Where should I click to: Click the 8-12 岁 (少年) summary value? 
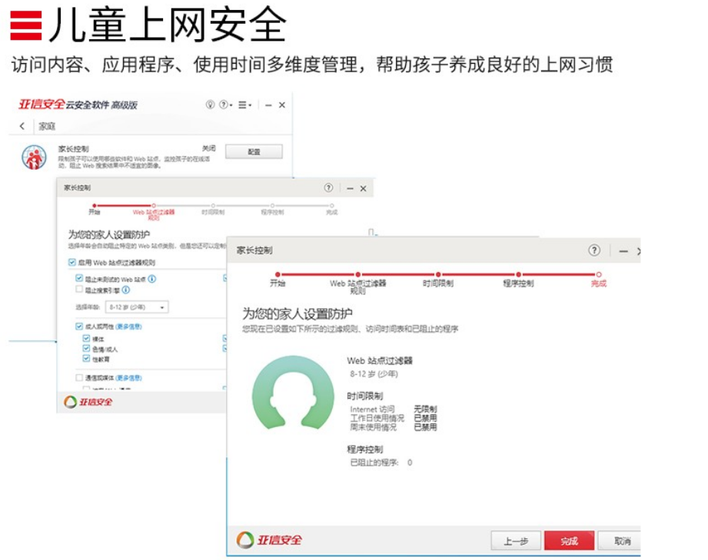(374, 374)
